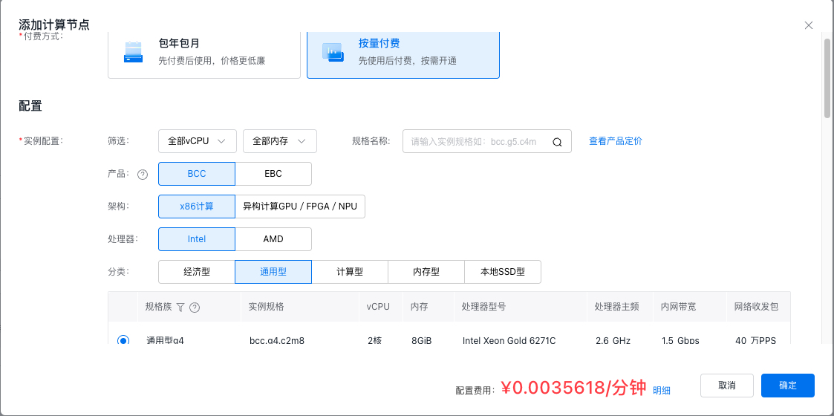
Task: Click the chart icon on 按量付费 card
Action: (x=333, y=52)
